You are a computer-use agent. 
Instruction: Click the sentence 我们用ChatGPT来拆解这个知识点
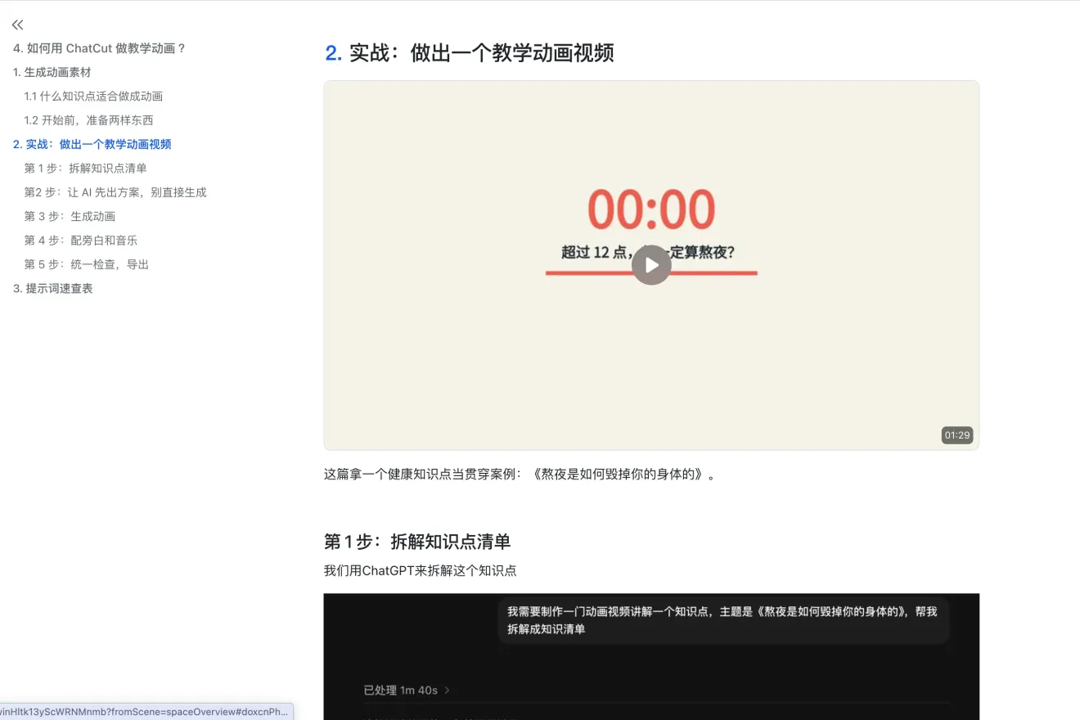tap(421, 570)
